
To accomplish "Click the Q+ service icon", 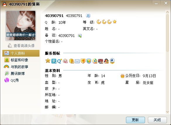I will click(60, 61).
